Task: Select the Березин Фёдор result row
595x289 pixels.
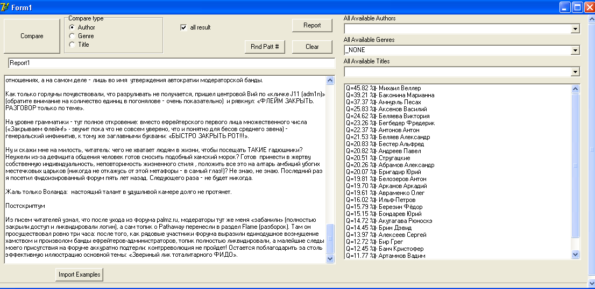Action: (x=458, y=207)
